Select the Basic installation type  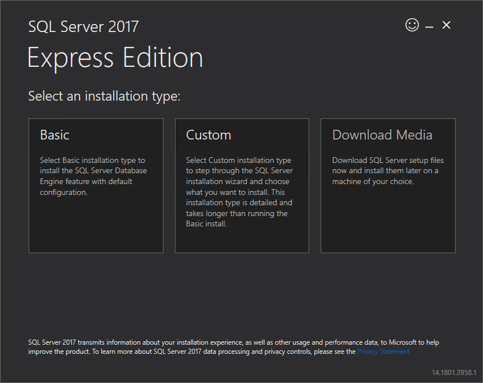[96, 185]
